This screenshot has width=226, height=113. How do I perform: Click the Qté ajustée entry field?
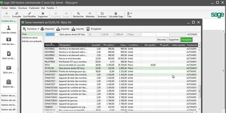tap(149, 34)
